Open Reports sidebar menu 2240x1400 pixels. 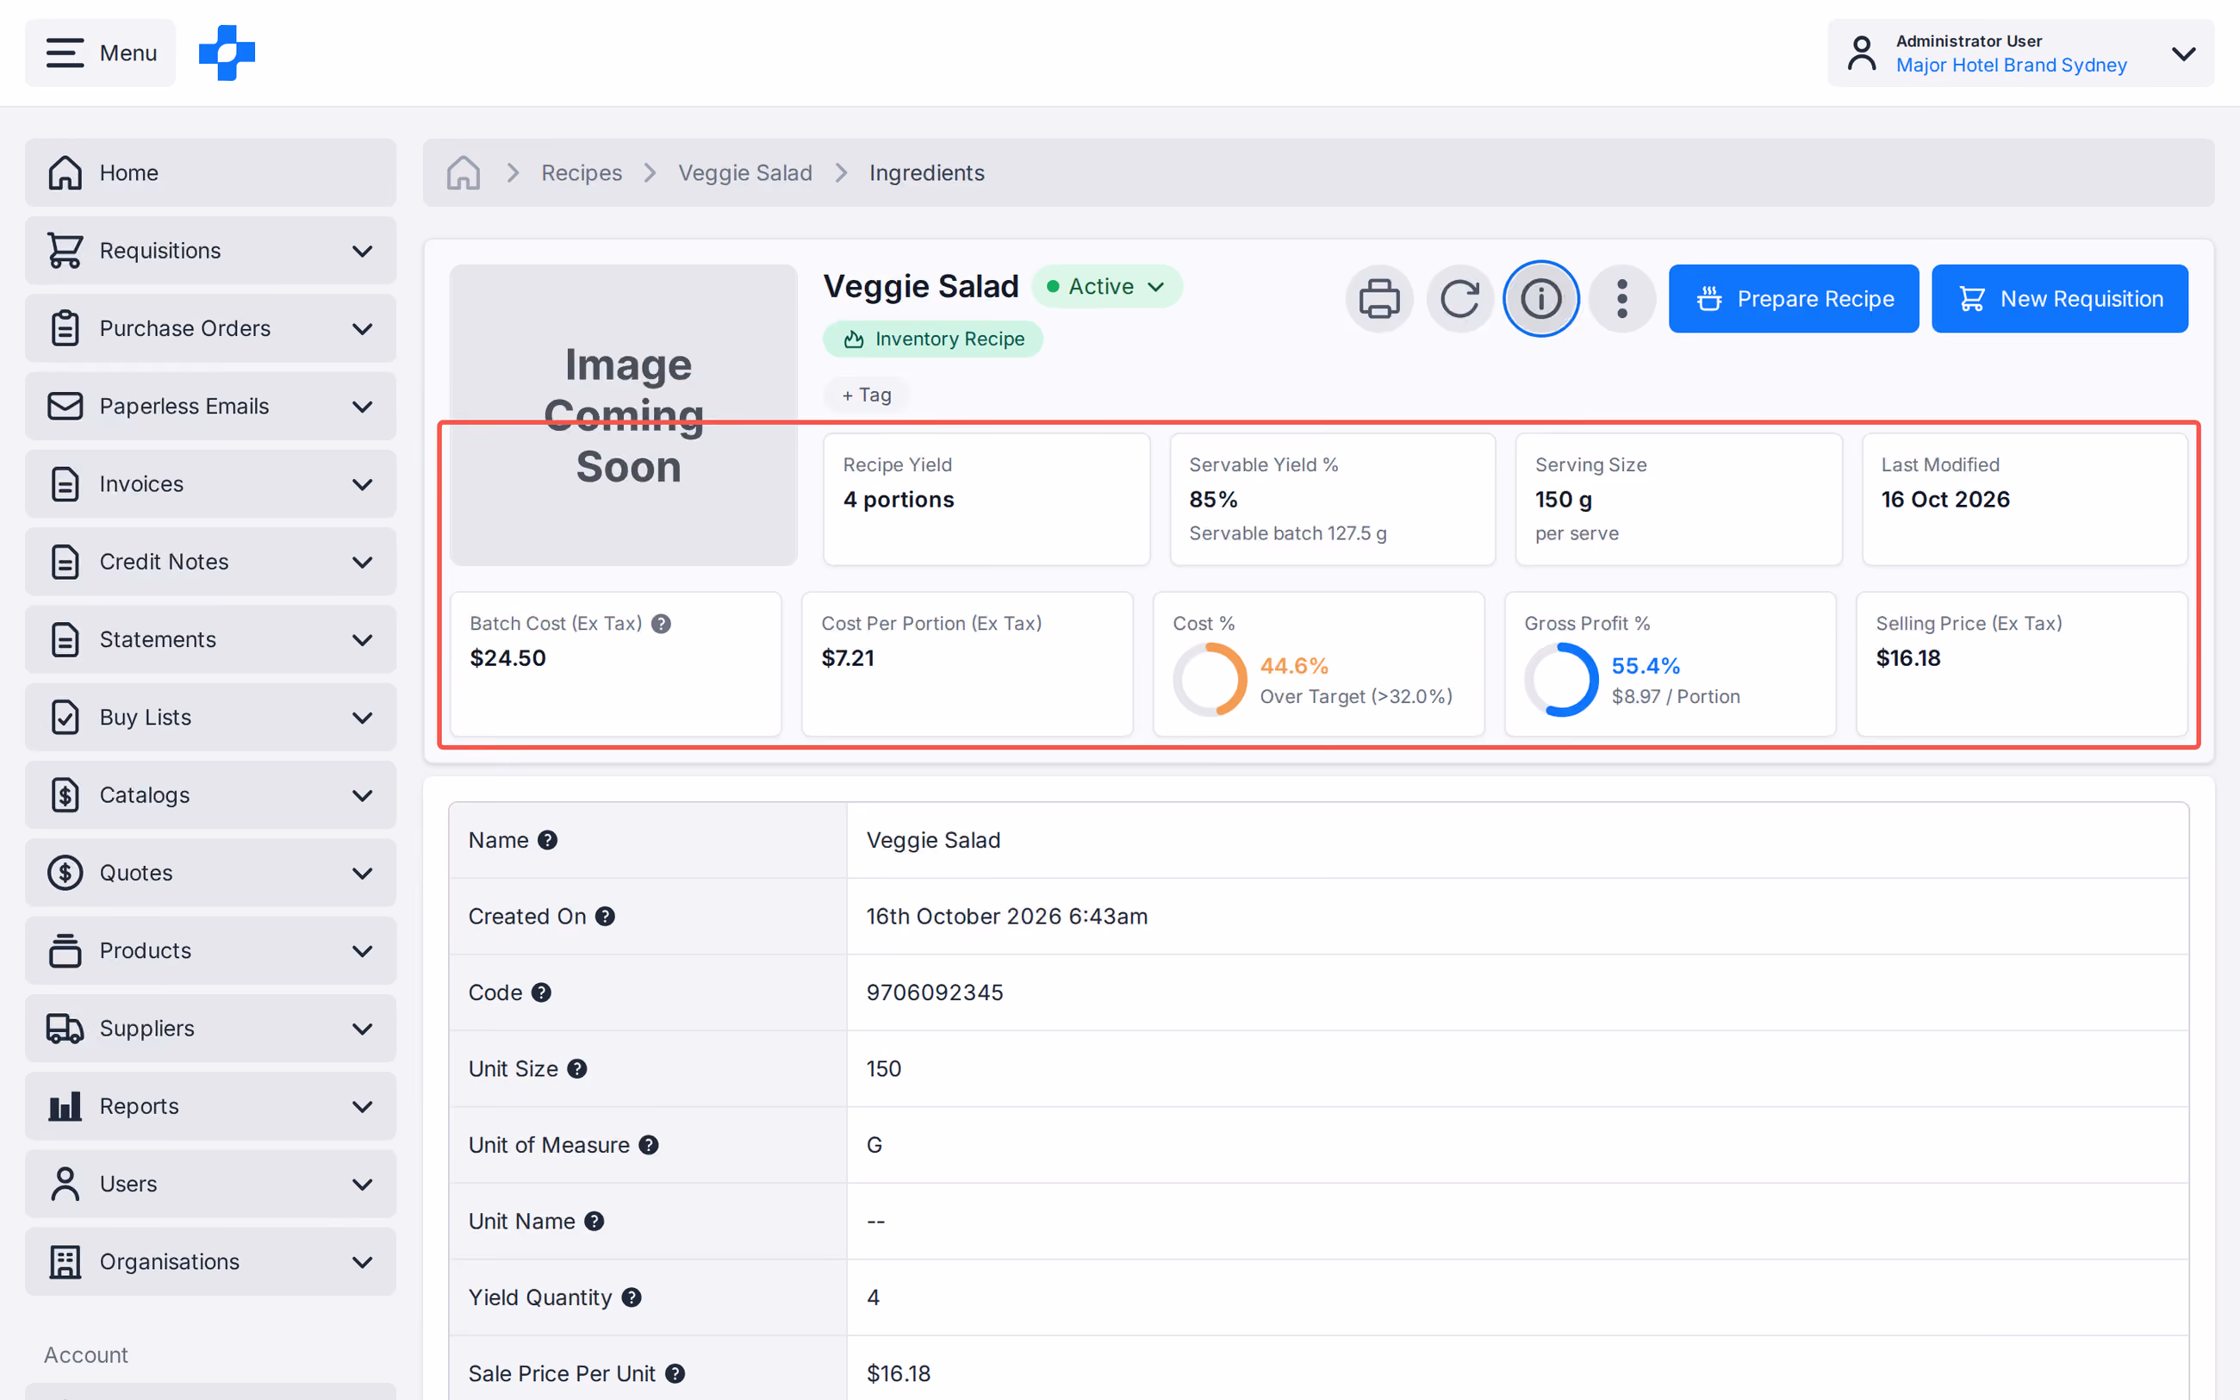[x=210, y=1105]
